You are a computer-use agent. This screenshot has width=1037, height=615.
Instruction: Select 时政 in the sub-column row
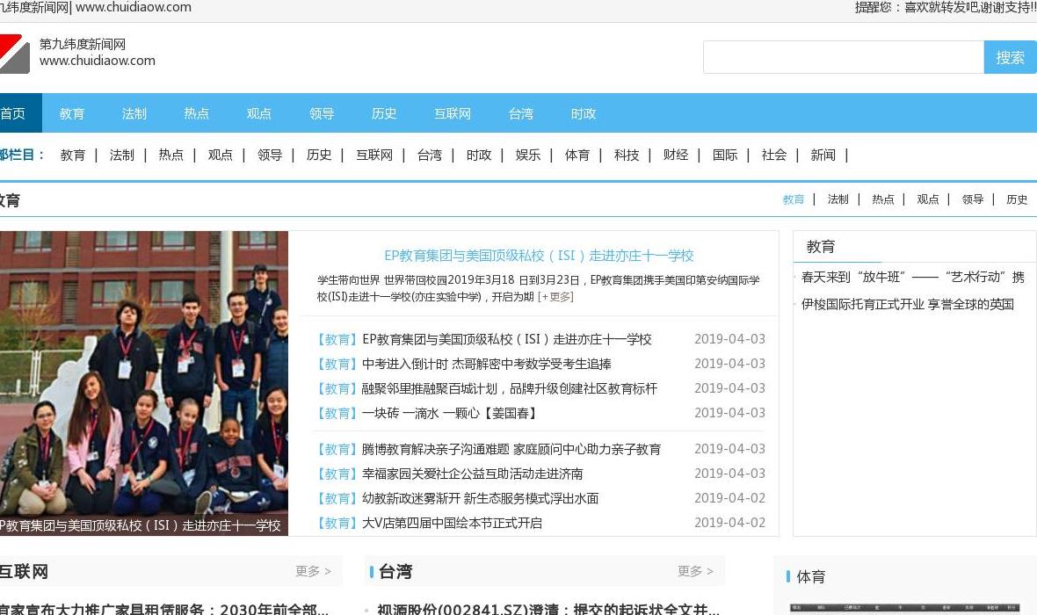[479, 155]
